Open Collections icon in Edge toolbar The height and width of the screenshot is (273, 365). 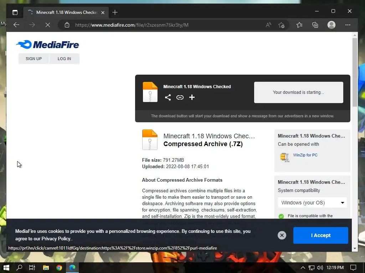click(x=315, y=25)
